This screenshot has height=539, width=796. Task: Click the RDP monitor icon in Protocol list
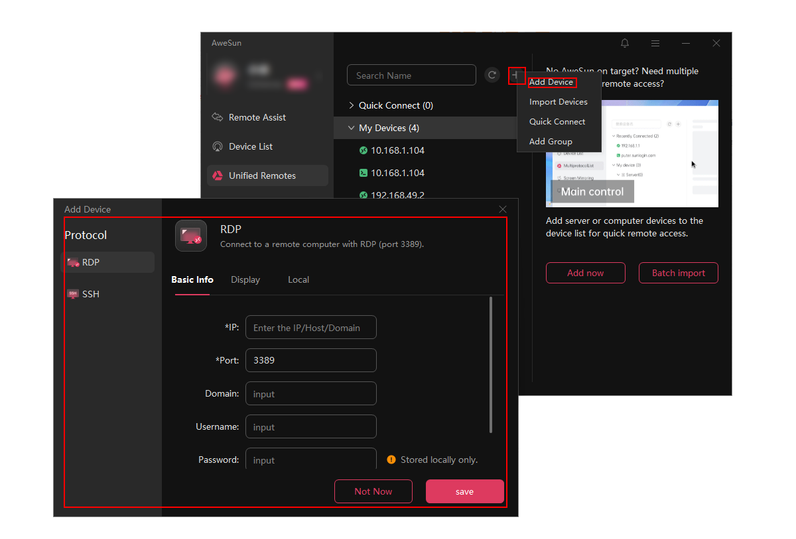click(73, 262)
